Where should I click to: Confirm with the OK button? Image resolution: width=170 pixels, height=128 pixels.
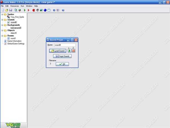point(62,64)
